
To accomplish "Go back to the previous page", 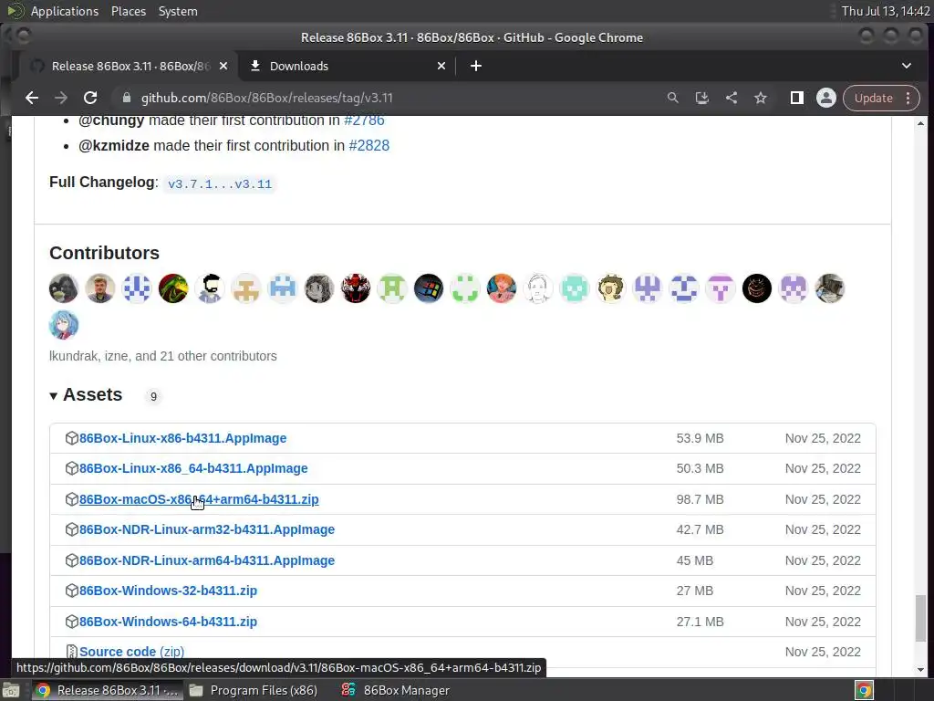I will click(32, 98).
